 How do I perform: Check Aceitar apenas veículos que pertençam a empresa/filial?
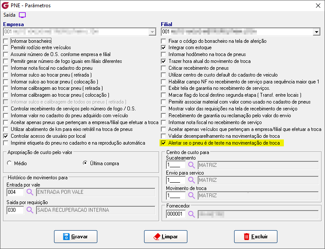pyautogui.click(x=163, y=130)
